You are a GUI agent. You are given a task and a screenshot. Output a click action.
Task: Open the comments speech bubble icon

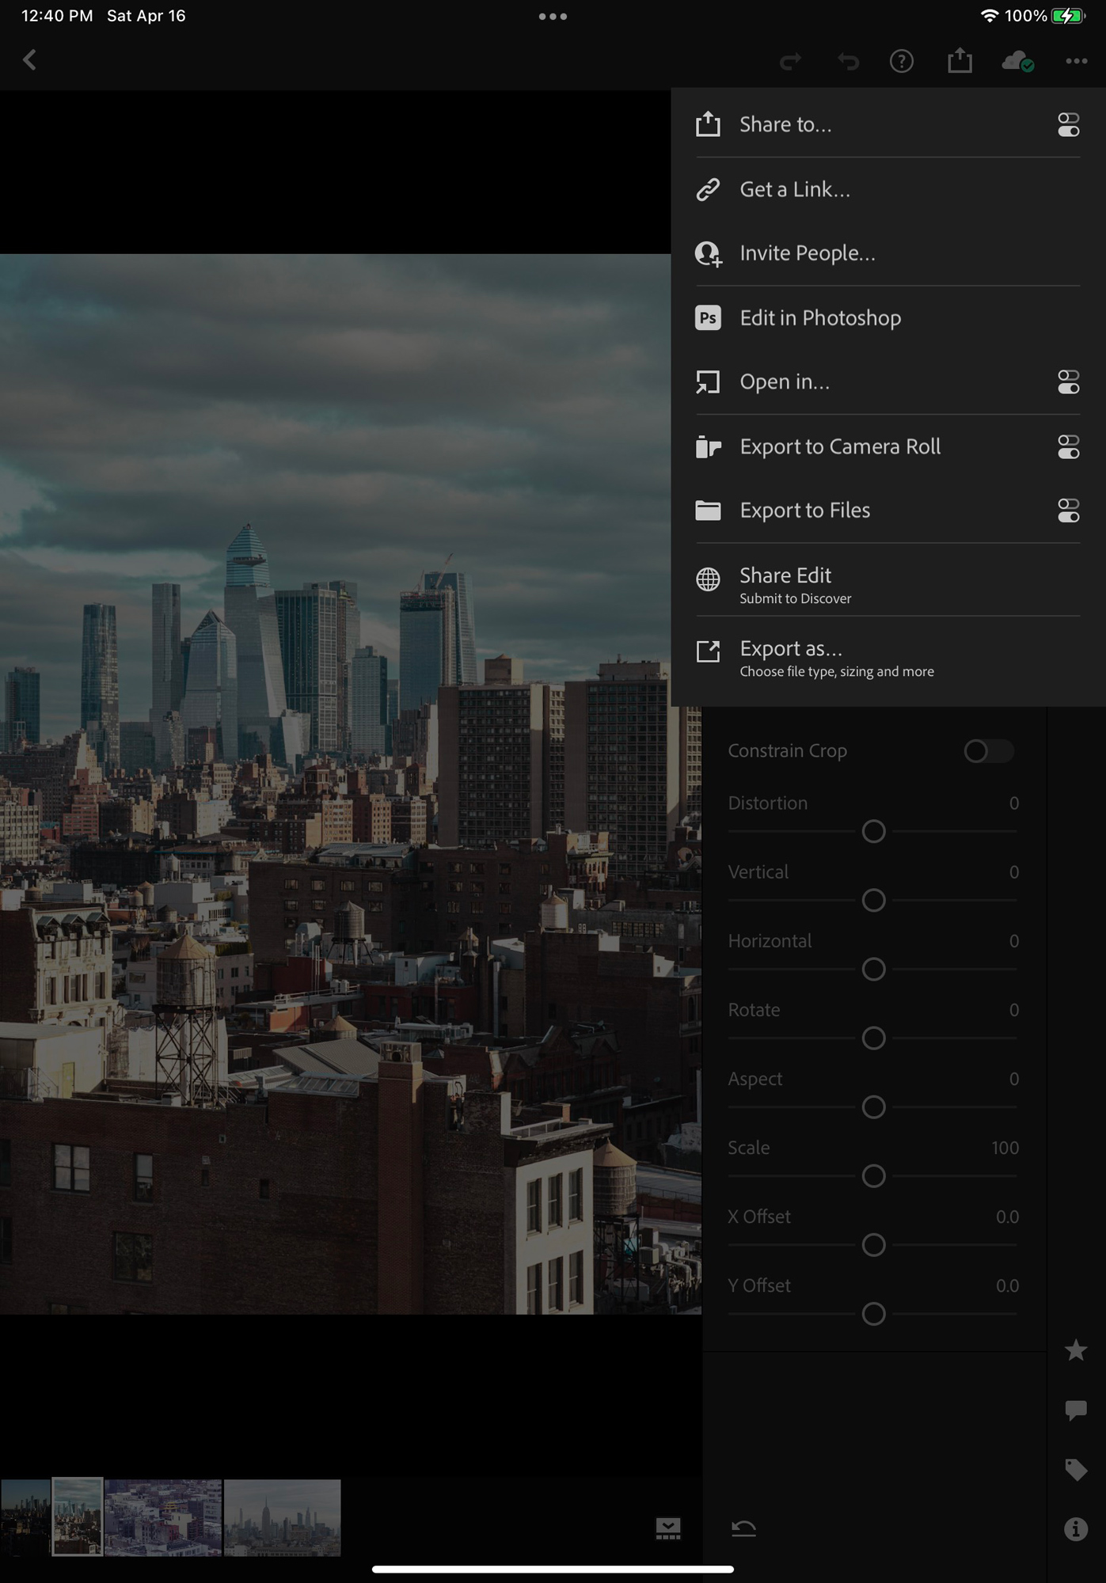pos(1075,1410)
